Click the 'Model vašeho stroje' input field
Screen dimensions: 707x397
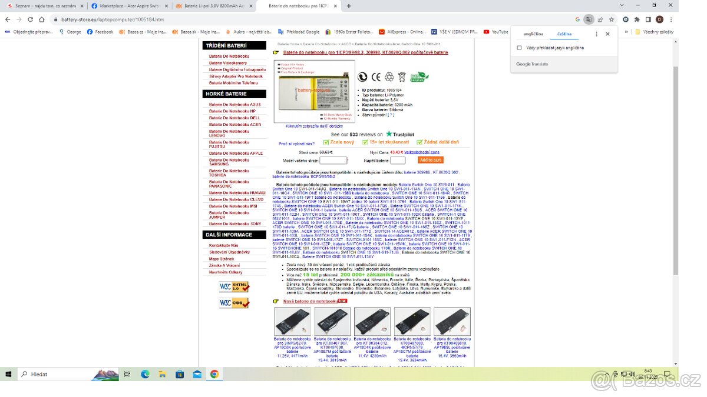[333, 160]
